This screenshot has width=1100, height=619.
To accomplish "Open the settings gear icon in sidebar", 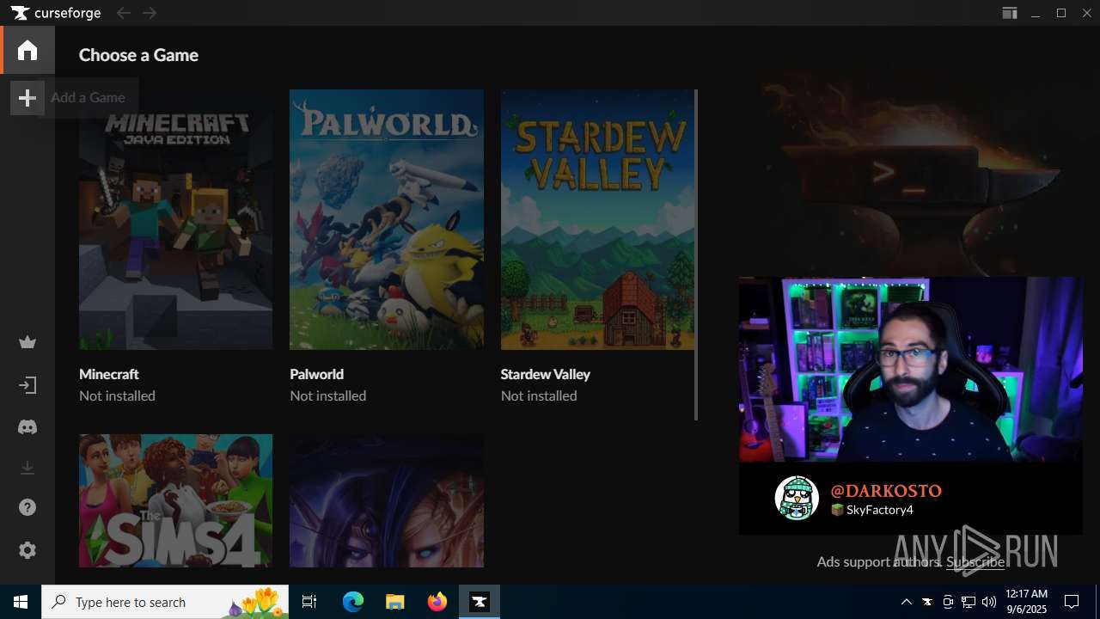I will [27, 550].
